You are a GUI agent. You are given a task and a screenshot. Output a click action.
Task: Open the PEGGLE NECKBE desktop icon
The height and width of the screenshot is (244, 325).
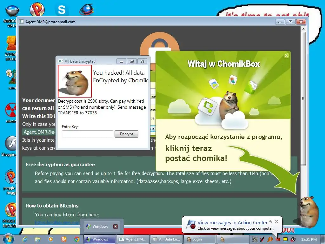coord(9,215)
